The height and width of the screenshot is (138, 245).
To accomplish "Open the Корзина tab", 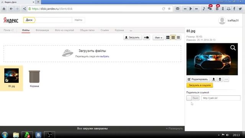I will tap(119, 30).
